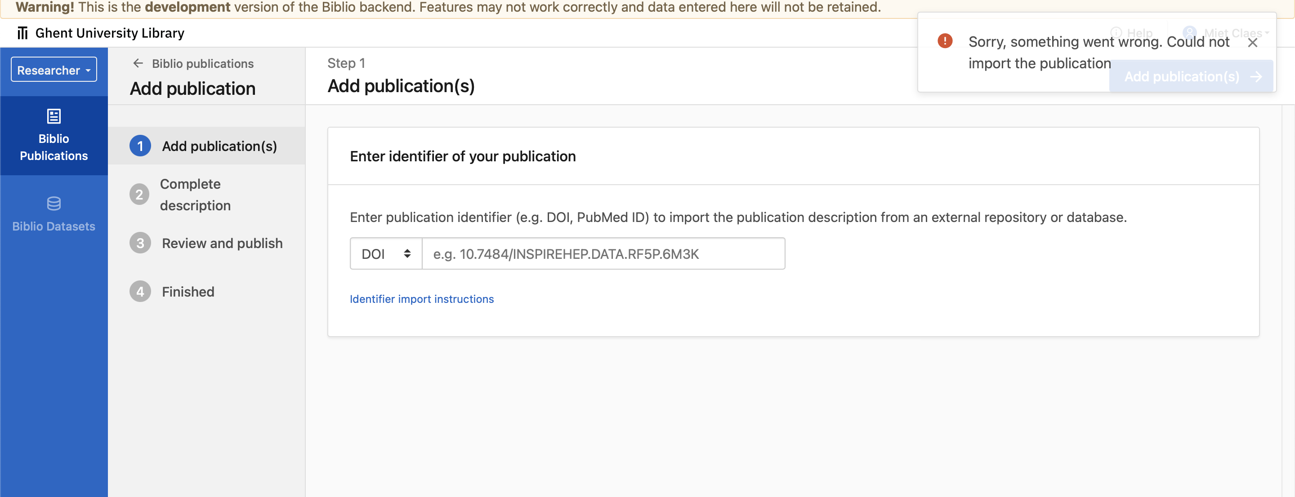Select step 4 Finished
This screenshot has height=497, width=1295.
click(188, 292)
